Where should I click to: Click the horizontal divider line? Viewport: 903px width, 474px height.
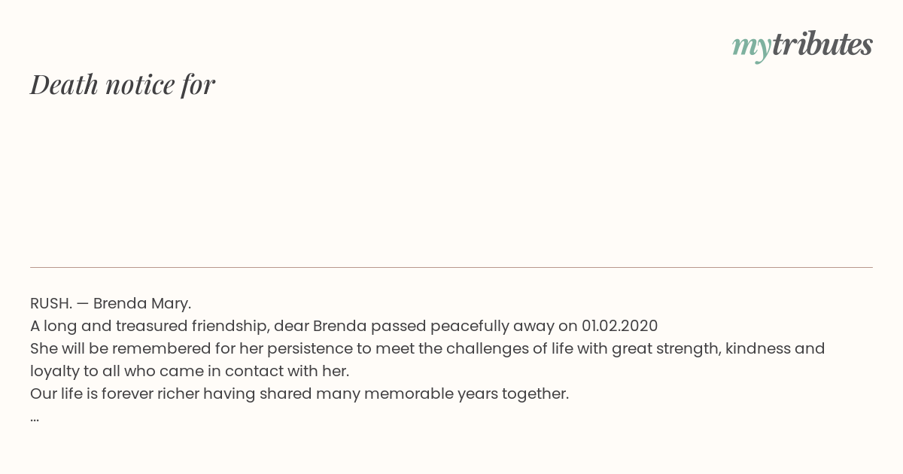[x=451, y=267]
